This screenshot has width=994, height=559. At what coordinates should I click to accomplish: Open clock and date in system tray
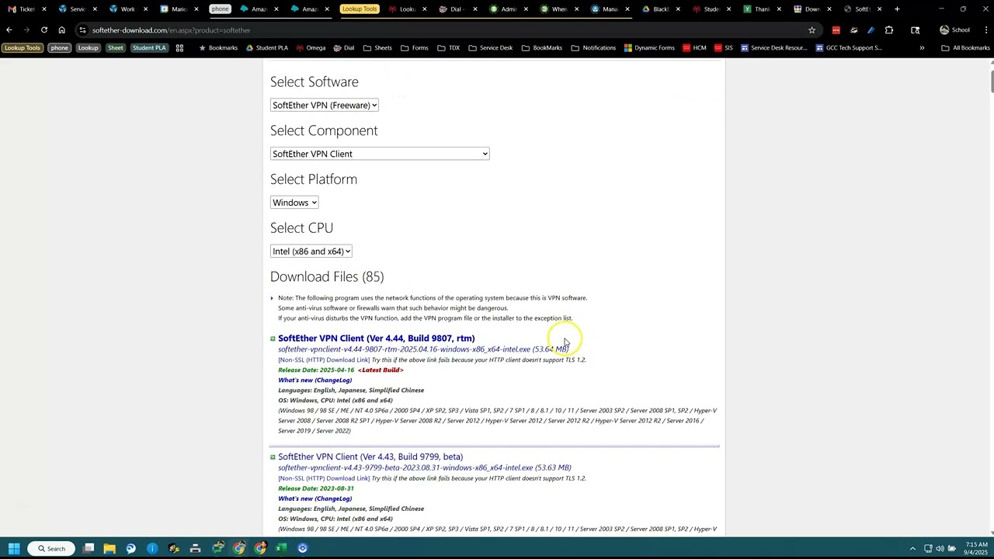coord(977,548)
